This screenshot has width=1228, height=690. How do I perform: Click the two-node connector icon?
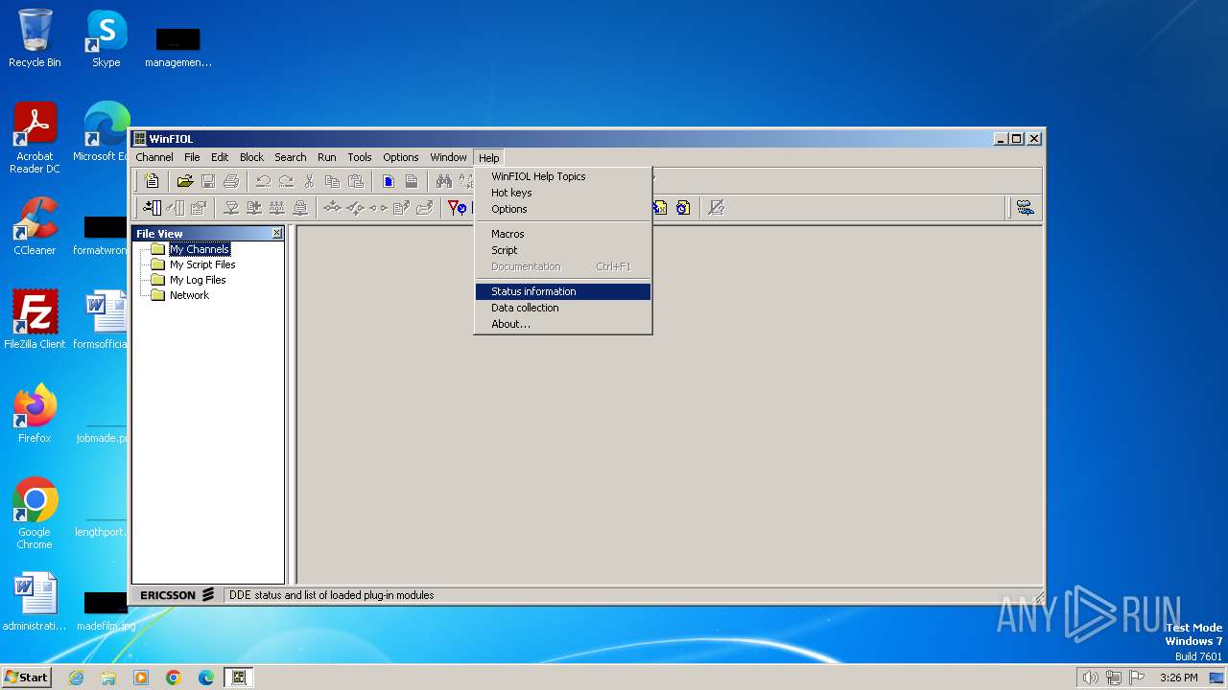(379, 208)
